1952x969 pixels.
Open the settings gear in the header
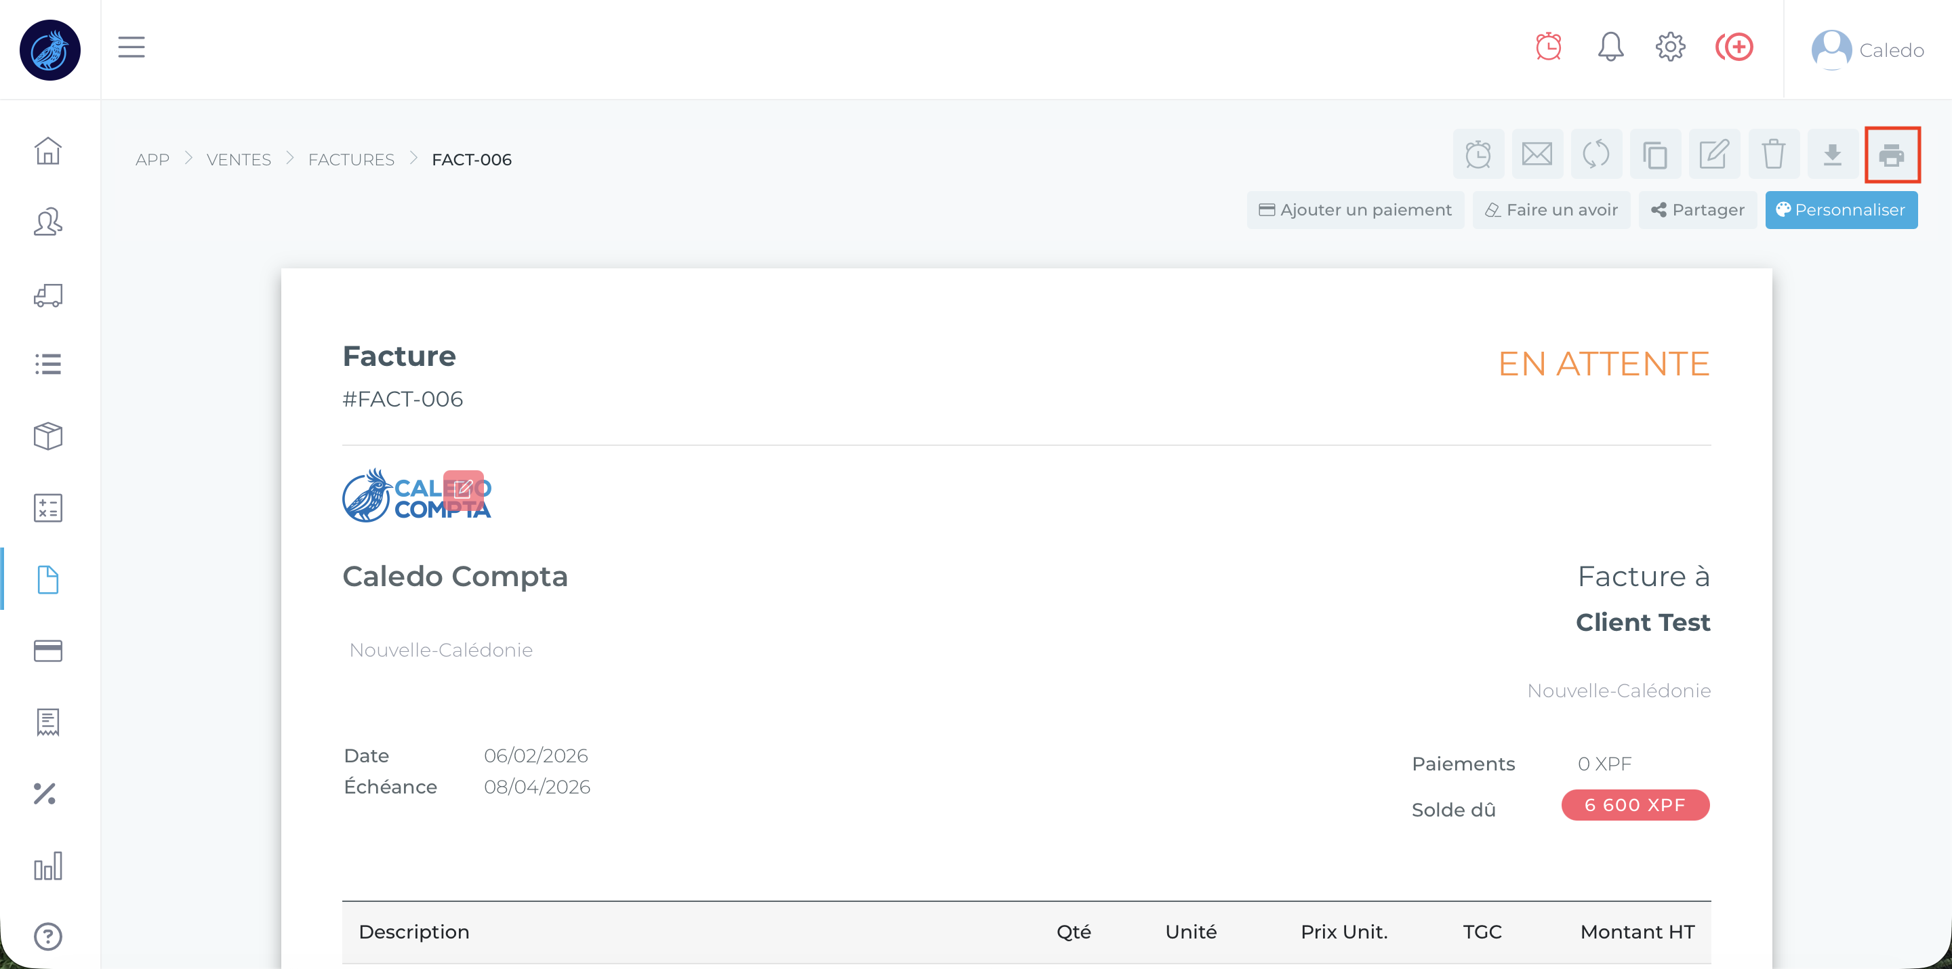(x=1670, y=47)
